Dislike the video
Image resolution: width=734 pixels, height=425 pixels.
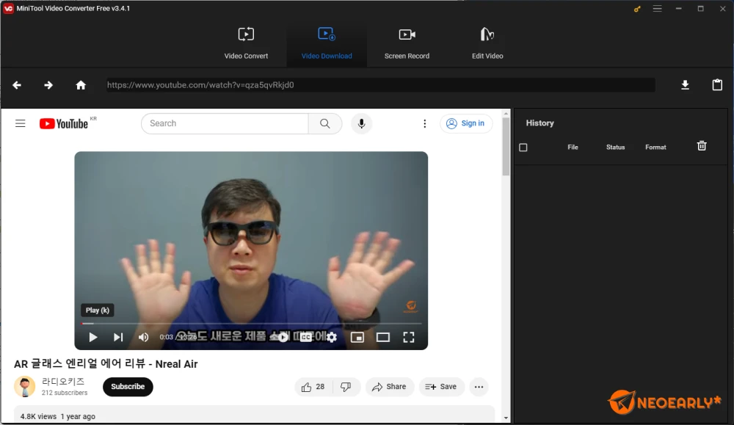(x=346, y=387)
